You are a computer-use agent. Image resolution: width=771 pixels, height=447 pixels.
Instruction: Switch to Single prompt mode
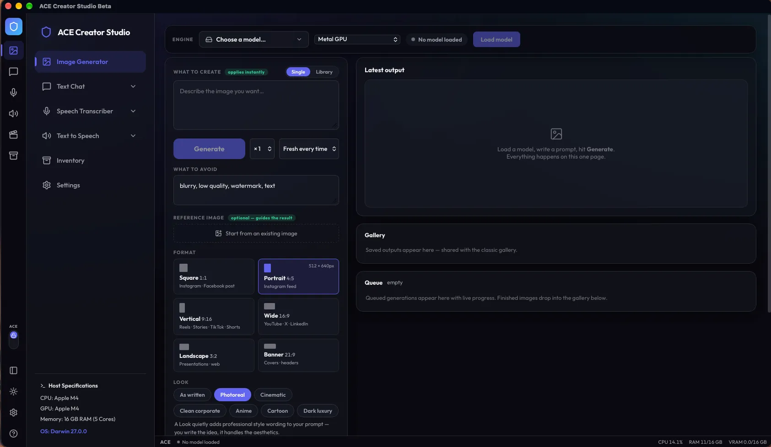click(x=298, y=72)
